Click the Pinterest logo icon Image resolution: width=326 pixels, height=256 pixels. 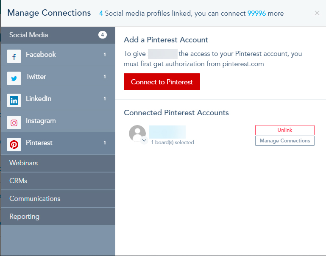tap(14, 145)
